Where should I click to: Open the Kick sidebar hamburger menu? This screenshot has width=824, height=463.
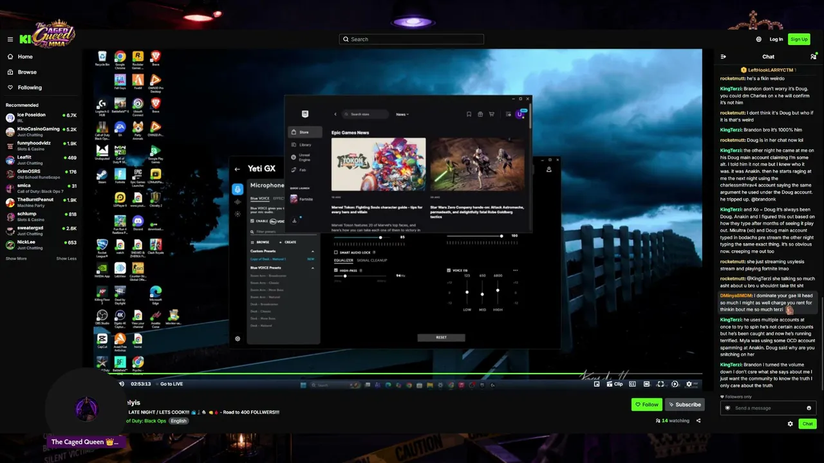click(10, 39)
